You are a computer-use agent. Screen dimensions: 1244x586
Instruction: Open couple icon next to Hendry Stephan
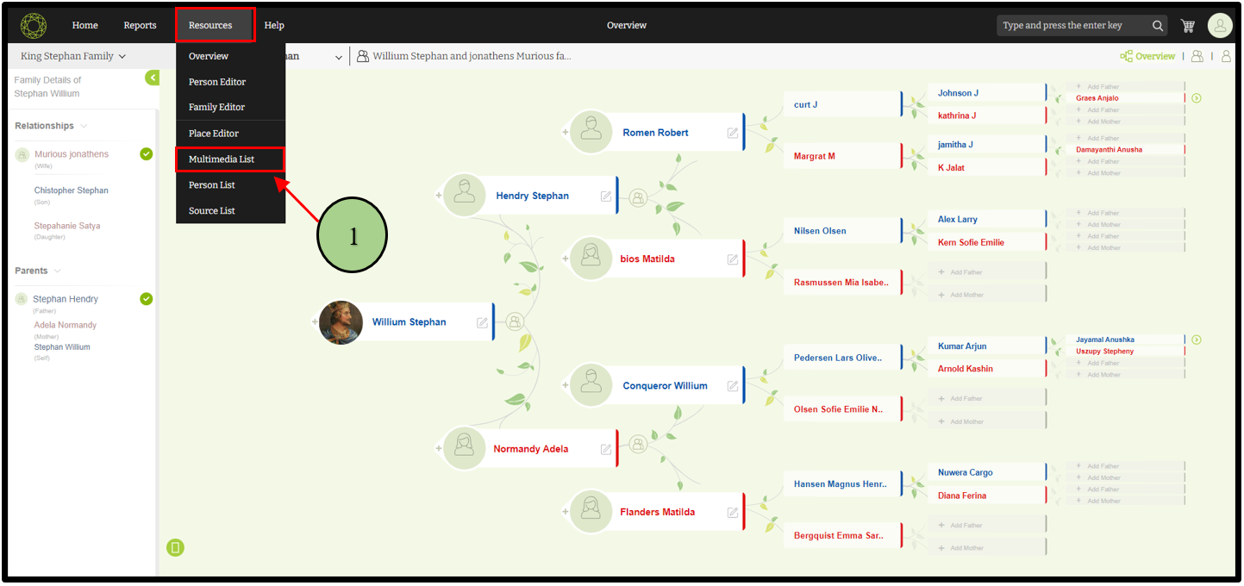(x=638, y=197)
